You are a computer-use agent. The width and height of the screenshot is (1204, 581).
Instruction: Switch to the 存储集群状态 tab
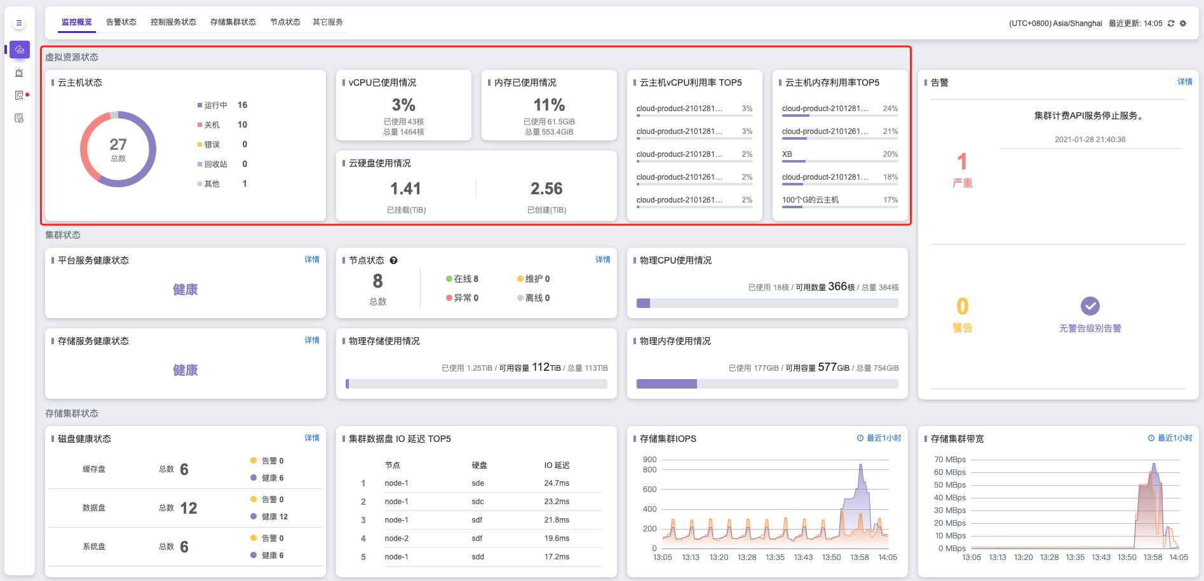point(233,22)
